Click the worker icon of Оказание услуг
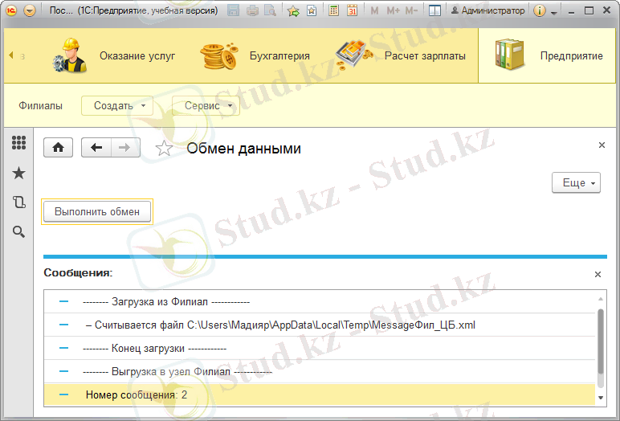620x421 pixels. (x=70, y=55)
